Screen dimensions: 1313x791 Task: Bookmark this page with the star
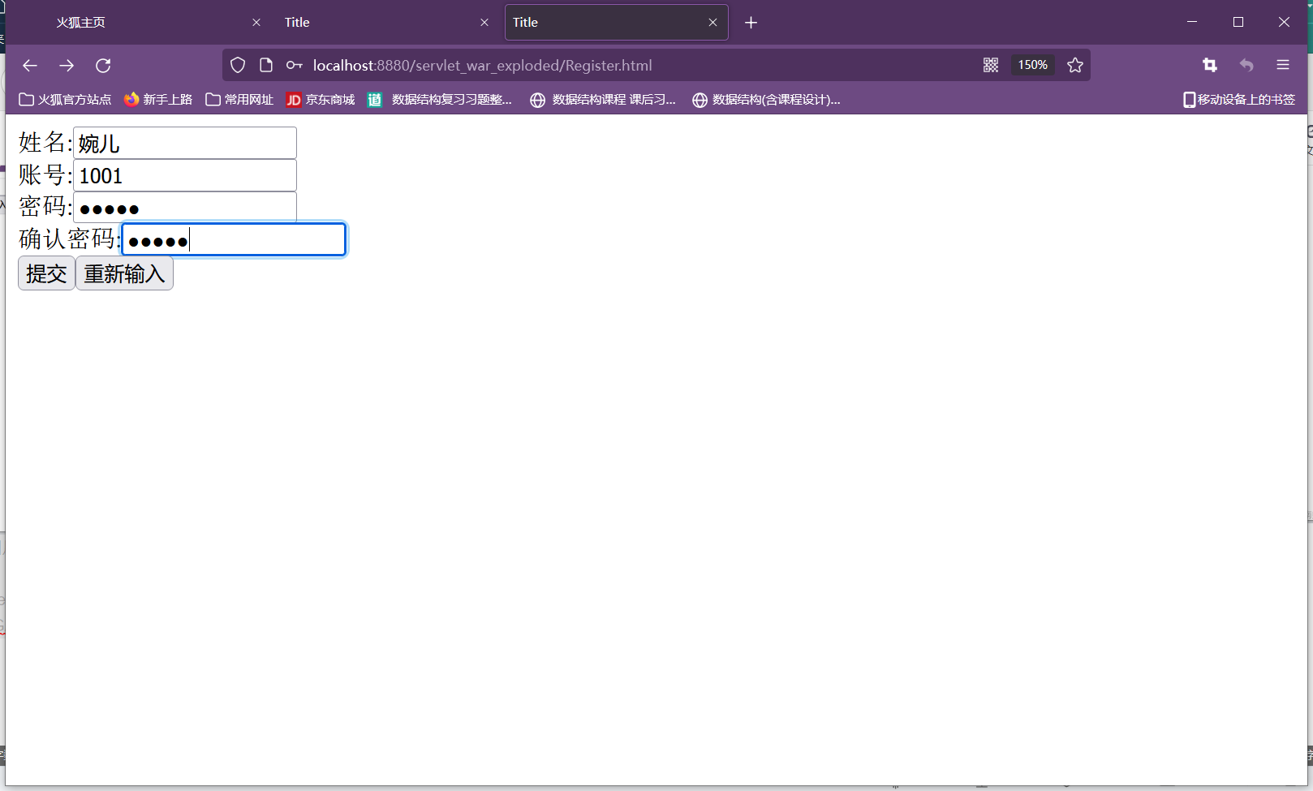point(1075,66)
